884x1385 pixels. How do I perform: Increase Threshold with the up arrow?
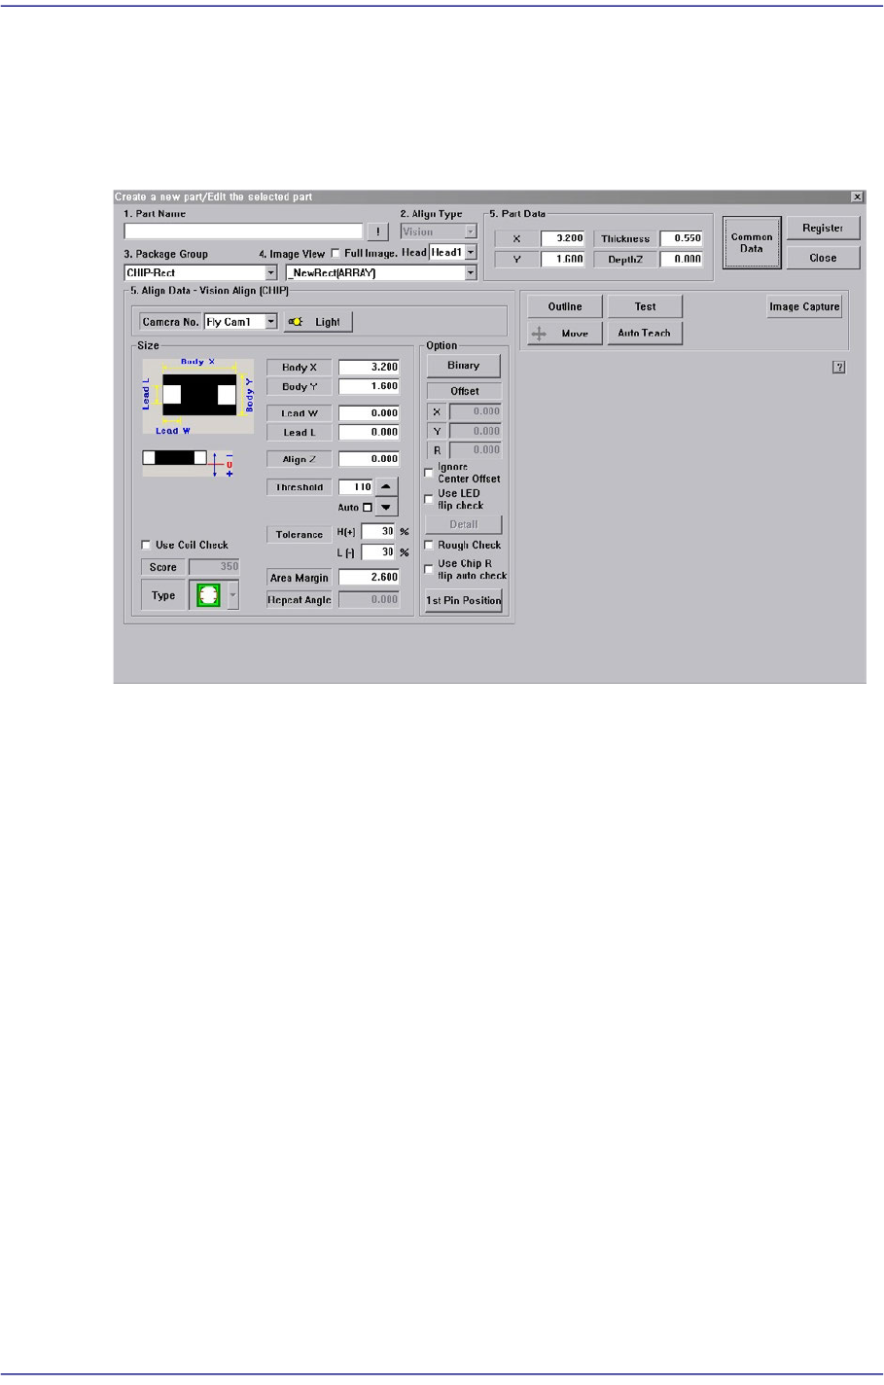pyautogui.click(x=386, y=486)
